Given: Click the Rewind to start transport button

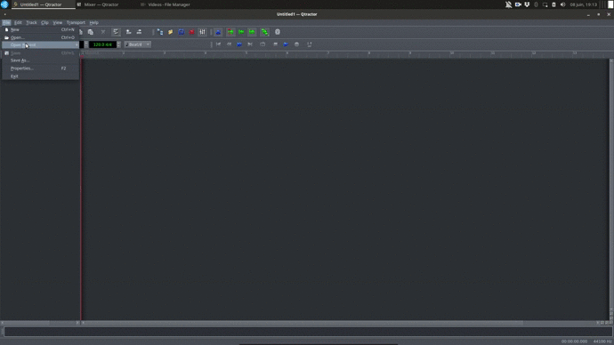Looking at the screenshot, I should click(x=218, y=44).
